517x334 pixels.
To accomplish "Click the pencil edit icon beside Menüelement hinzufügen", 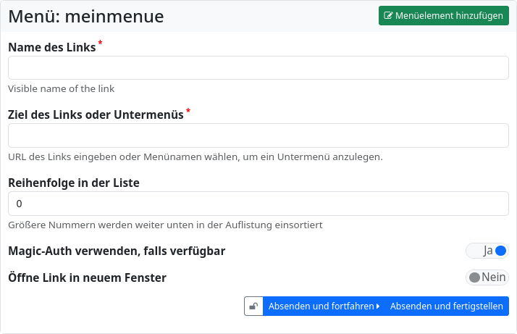I will click(389, 16).
